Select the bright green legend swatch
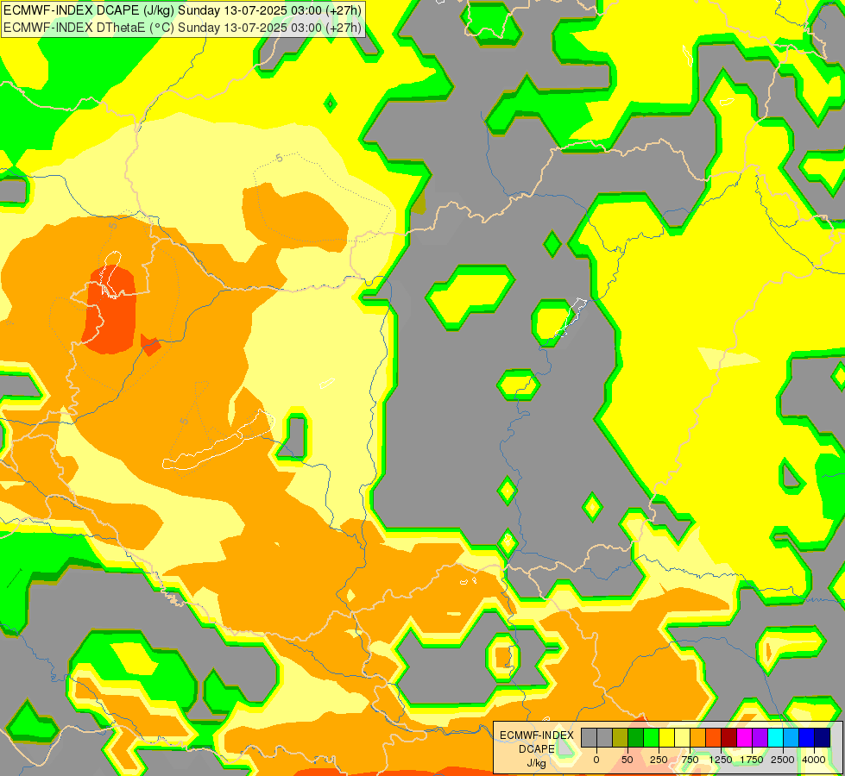Viewport: 845px width, 776px height. 652,738
